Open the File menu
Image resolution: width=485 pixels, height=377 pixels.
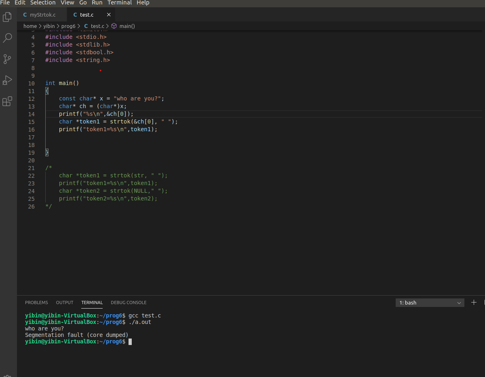[5, 3]
